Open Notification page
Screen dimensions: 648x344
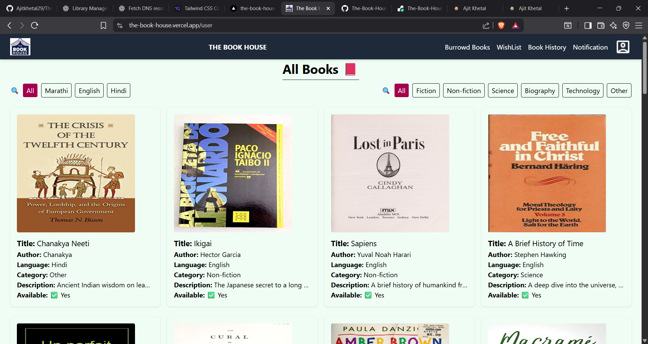590,47
